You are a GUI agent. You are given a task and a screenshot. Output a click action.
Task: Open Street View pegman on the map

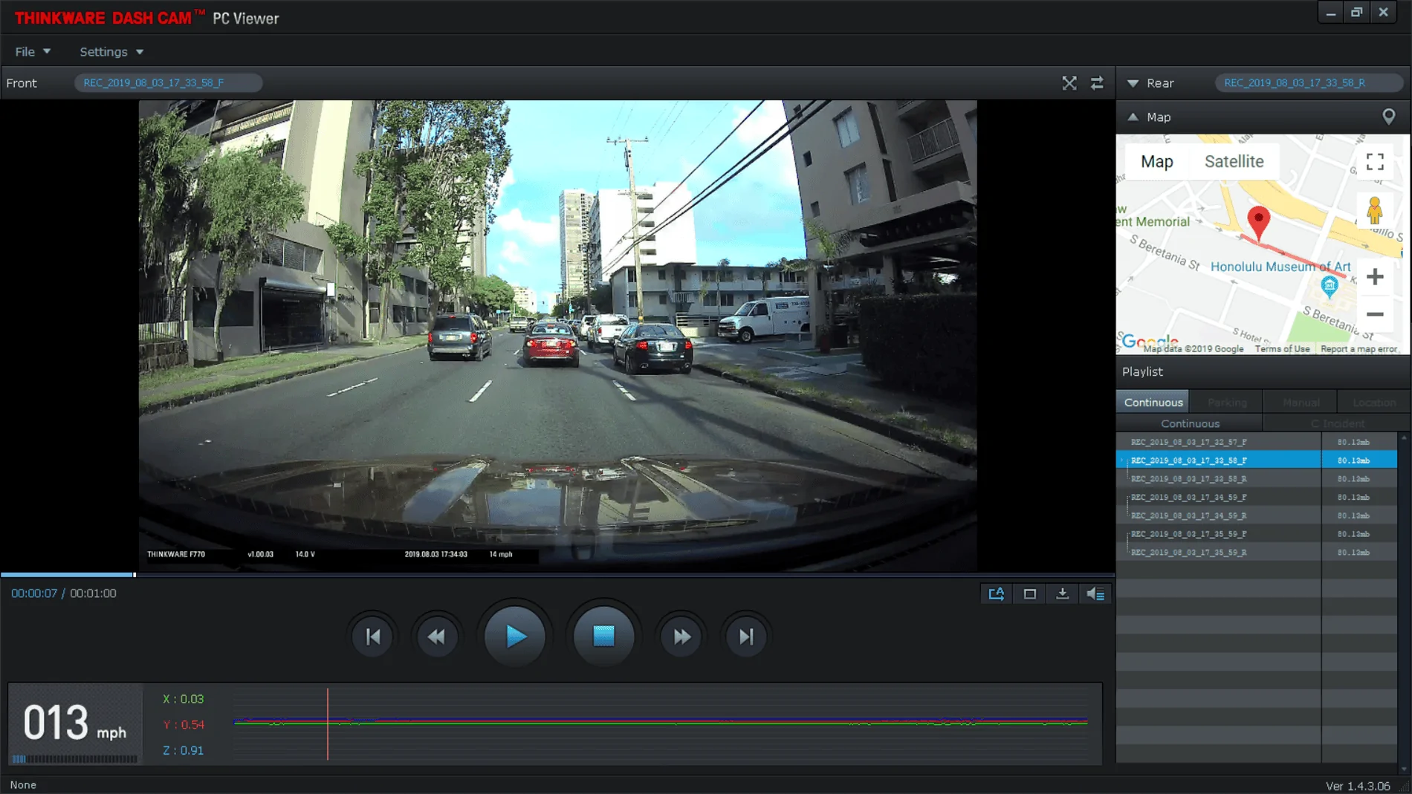[x=1375, y=210]
